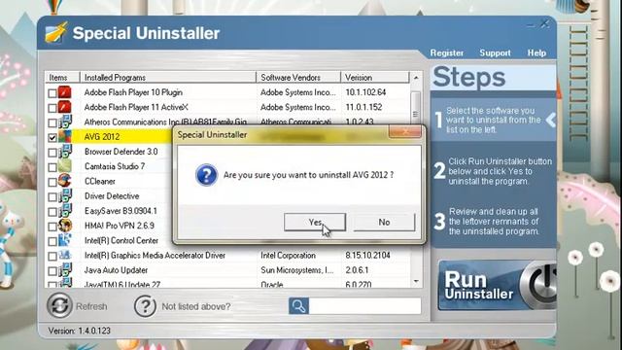Viewport: 622px width, 350px height.
Task: Click the Refresh label
Action: point(91,306)
